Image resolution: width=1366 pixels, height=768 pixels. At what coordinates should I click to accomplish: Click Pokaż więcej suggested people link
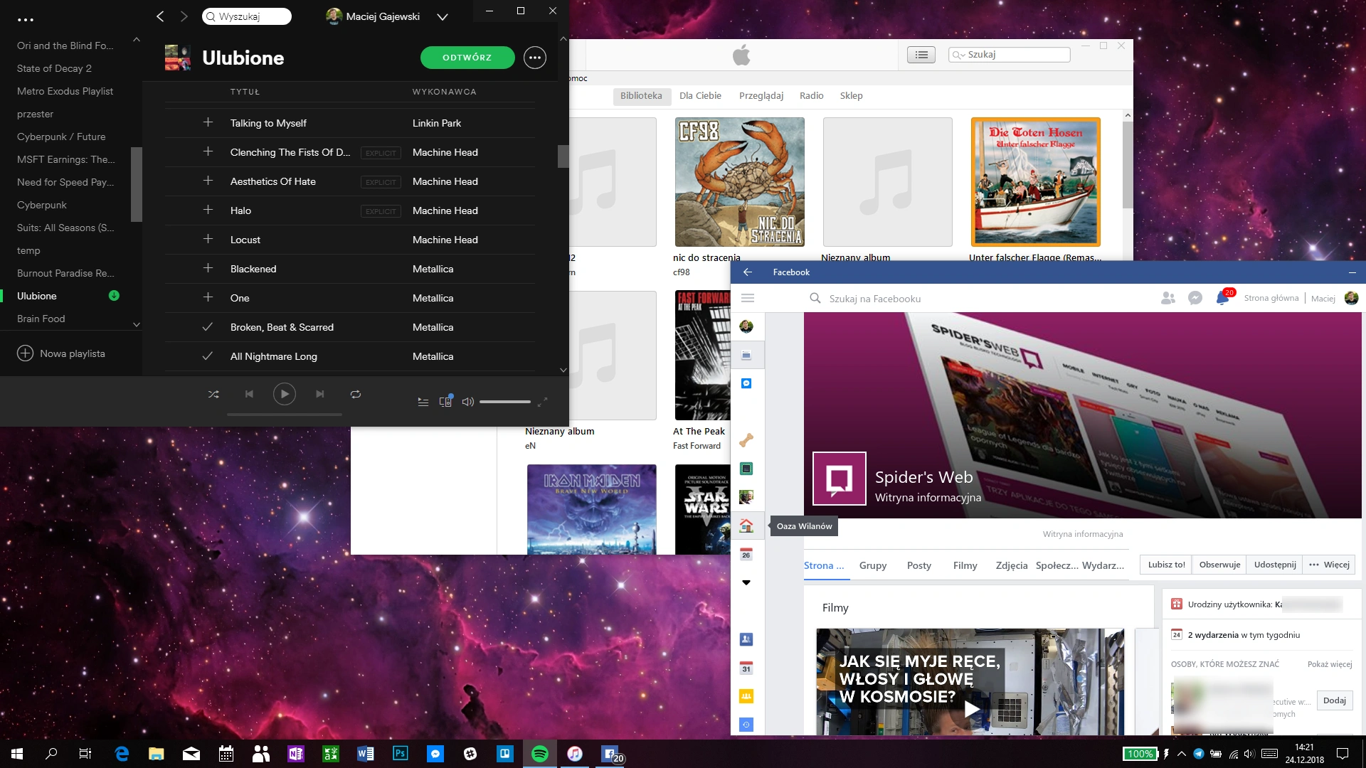coord(1330,664)
